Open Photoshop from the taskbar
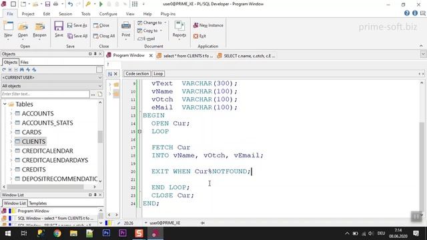Viewport: 427px width, 240px height. (x=106, y=233)
